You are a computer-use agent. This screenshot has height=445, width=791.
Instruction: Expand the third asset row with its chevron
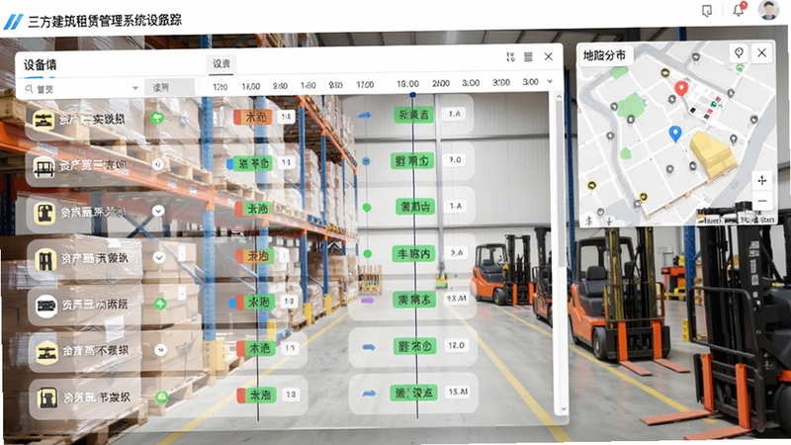point(158,211)
